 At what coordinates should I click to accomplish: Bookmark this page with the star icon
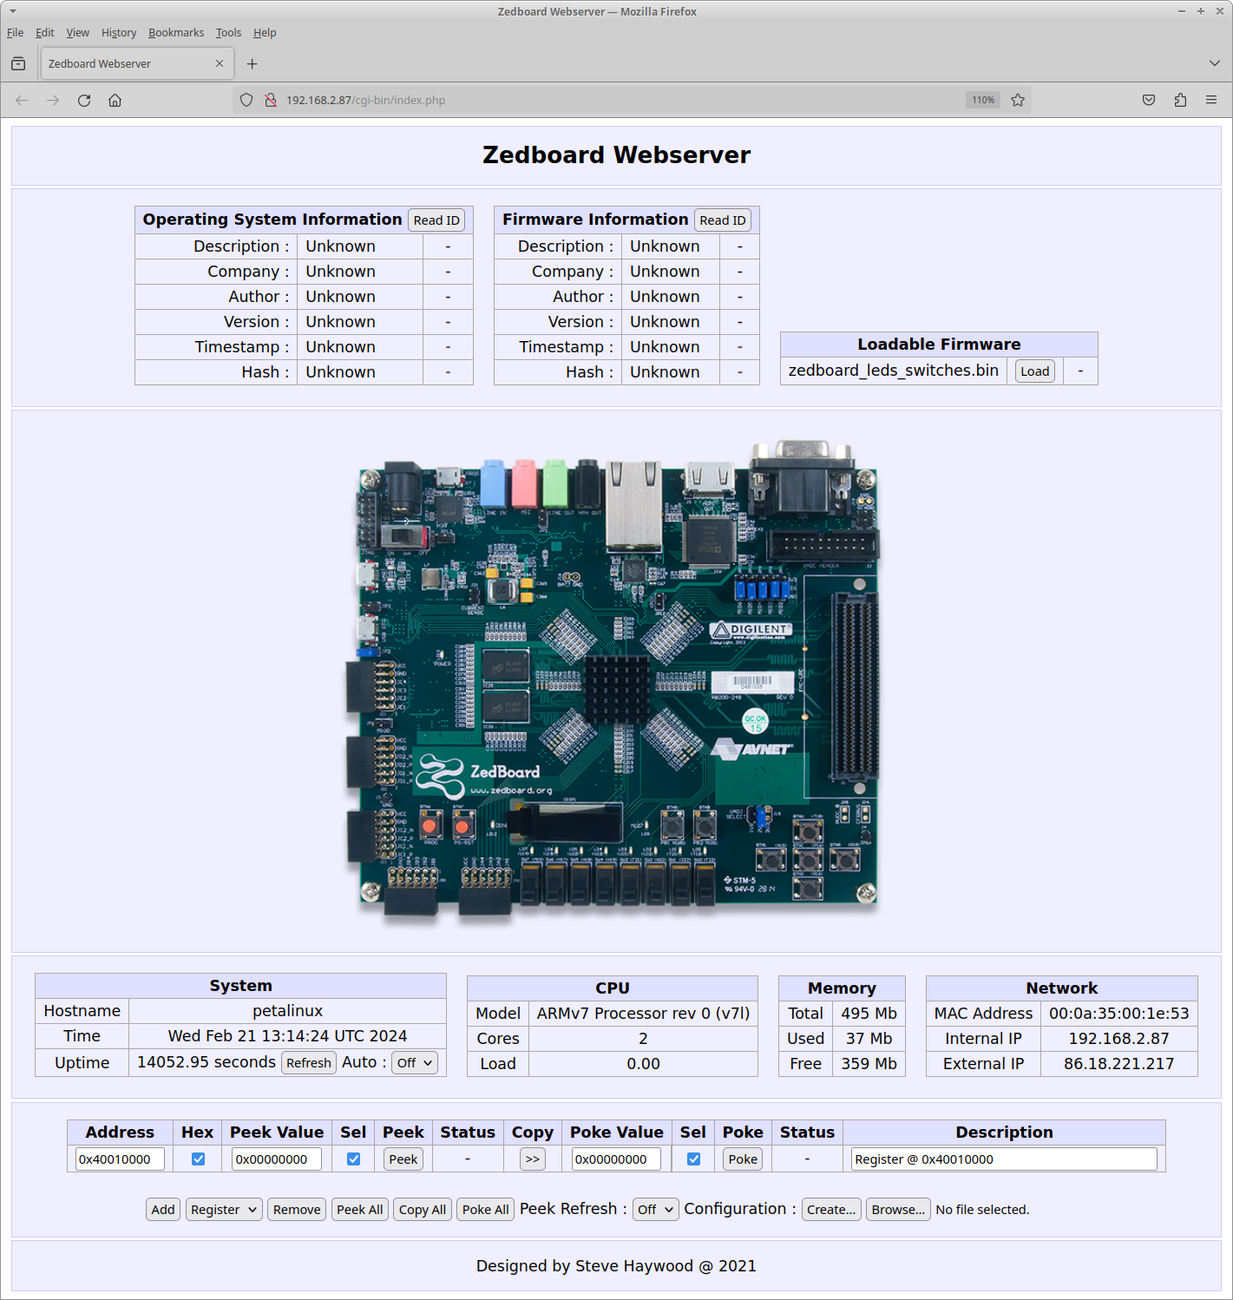(x=1018, y=101)
